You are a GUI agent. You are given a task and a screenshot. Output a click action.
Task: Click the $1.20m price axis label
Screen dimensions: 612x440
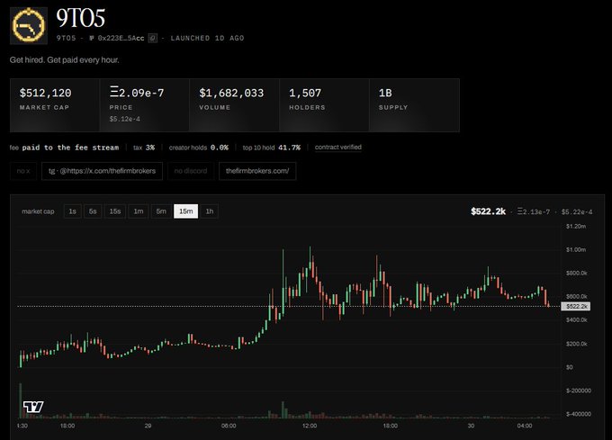click(576, 226)
